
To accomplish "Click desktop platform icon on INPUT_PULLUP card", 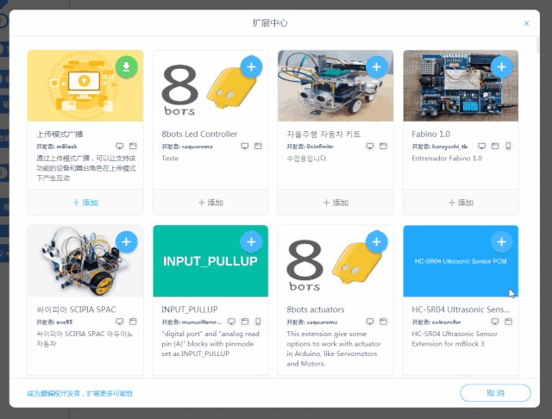I will (x=231, y=322).
